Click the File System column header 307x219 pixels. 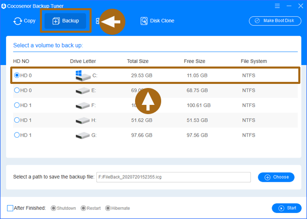point(254,61)
